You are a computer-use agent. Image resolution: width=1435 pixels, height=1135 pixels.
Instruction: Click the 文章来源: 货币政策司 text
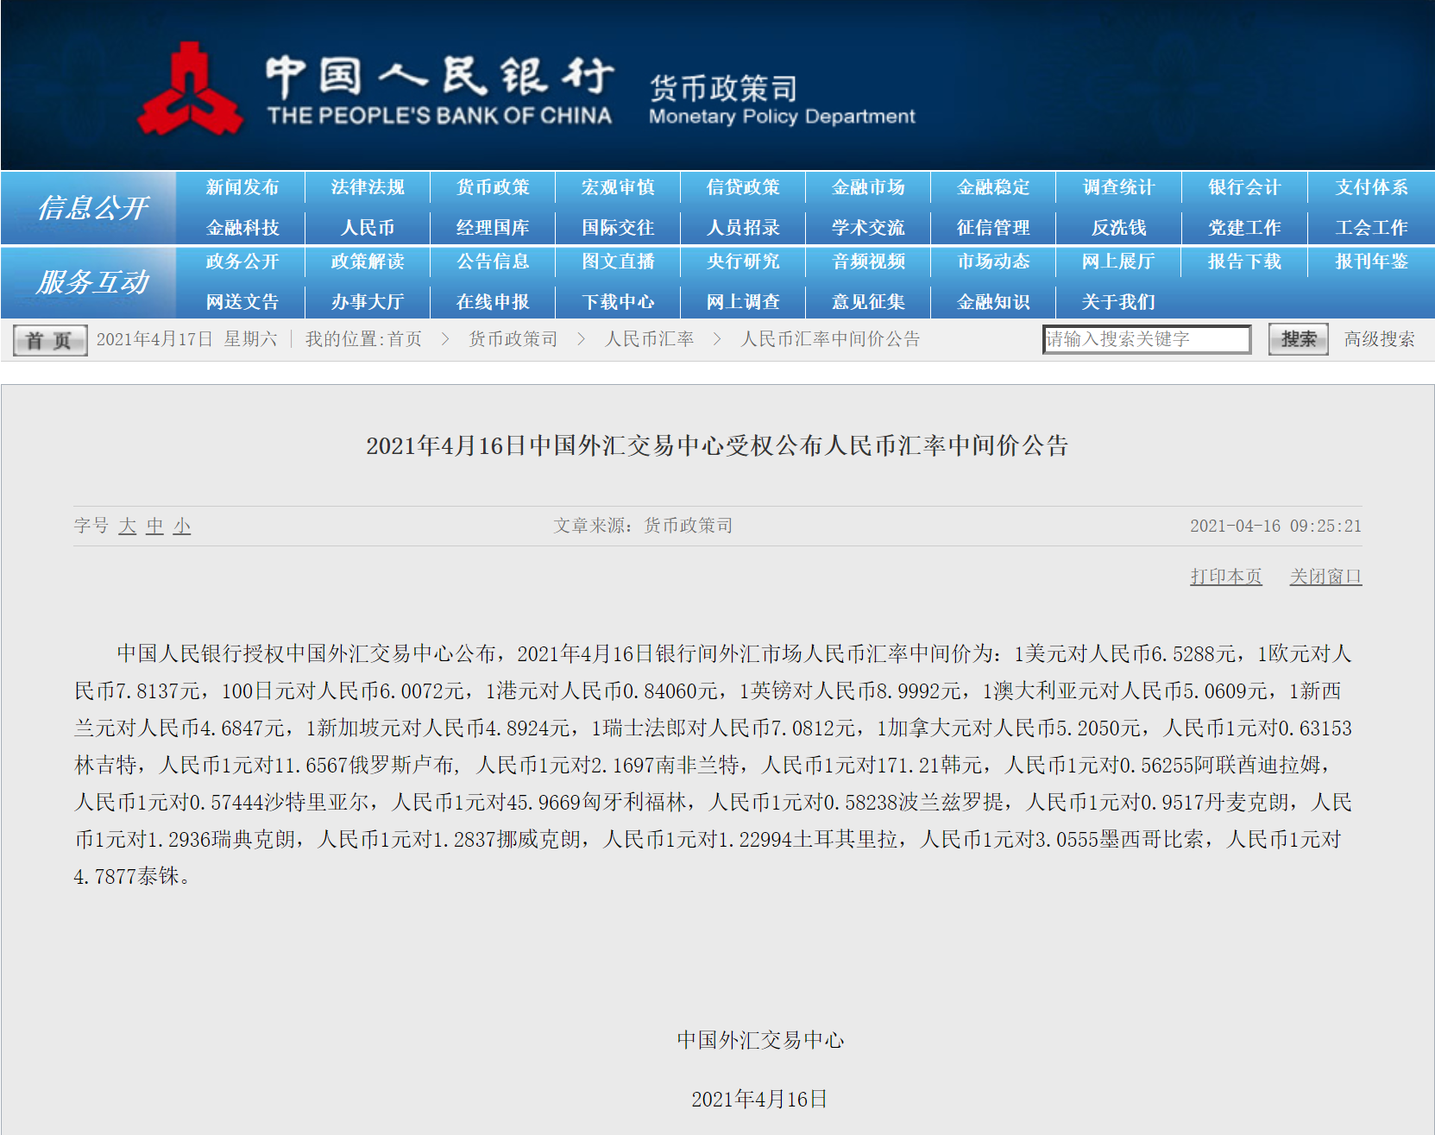point(643,526)
